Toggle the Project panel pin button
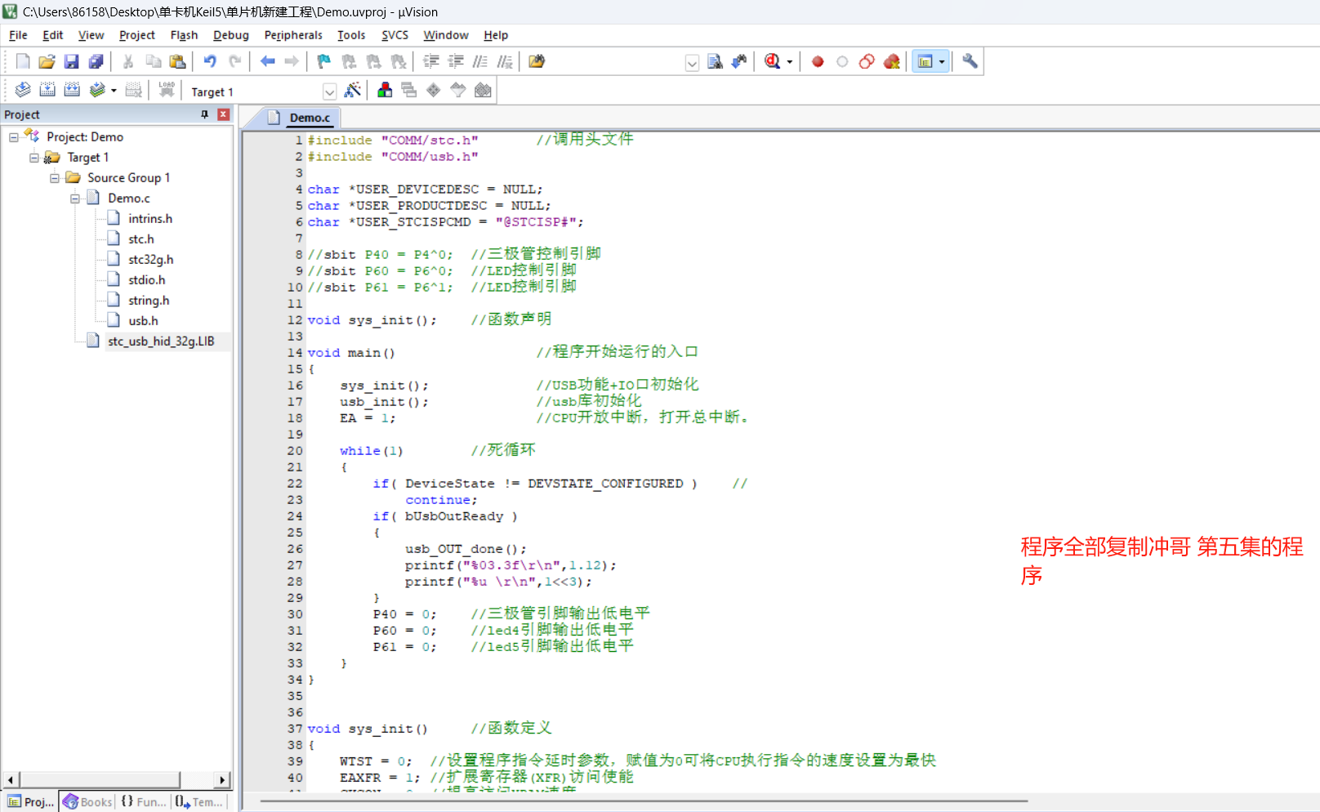The width and height of the screenshot is (1320, 812). point(205,114)
